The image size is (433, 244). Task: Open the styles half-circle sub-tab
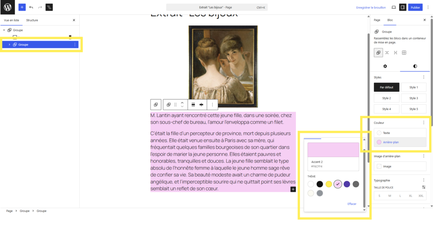(x=415, y=66)
